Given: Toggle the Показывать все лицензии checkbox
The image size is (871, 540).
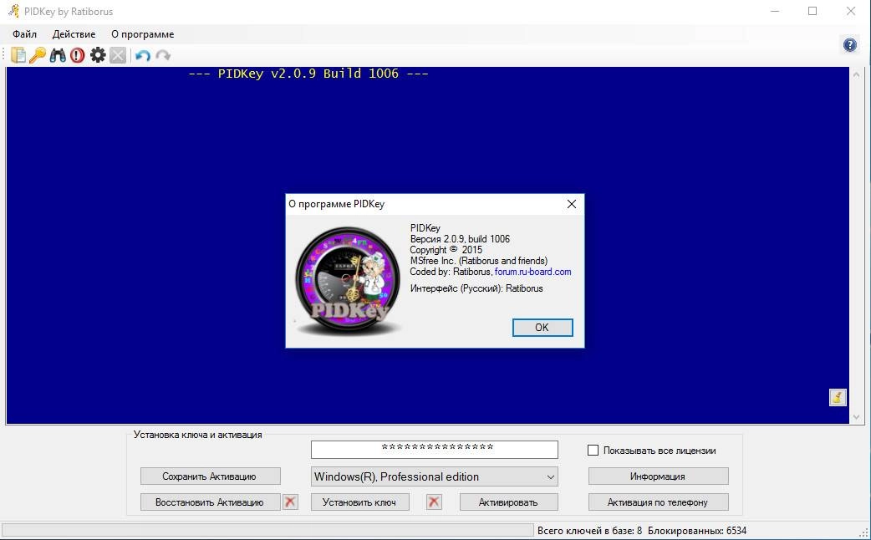Looking at the screenshot, I should [x=593, y=450].
